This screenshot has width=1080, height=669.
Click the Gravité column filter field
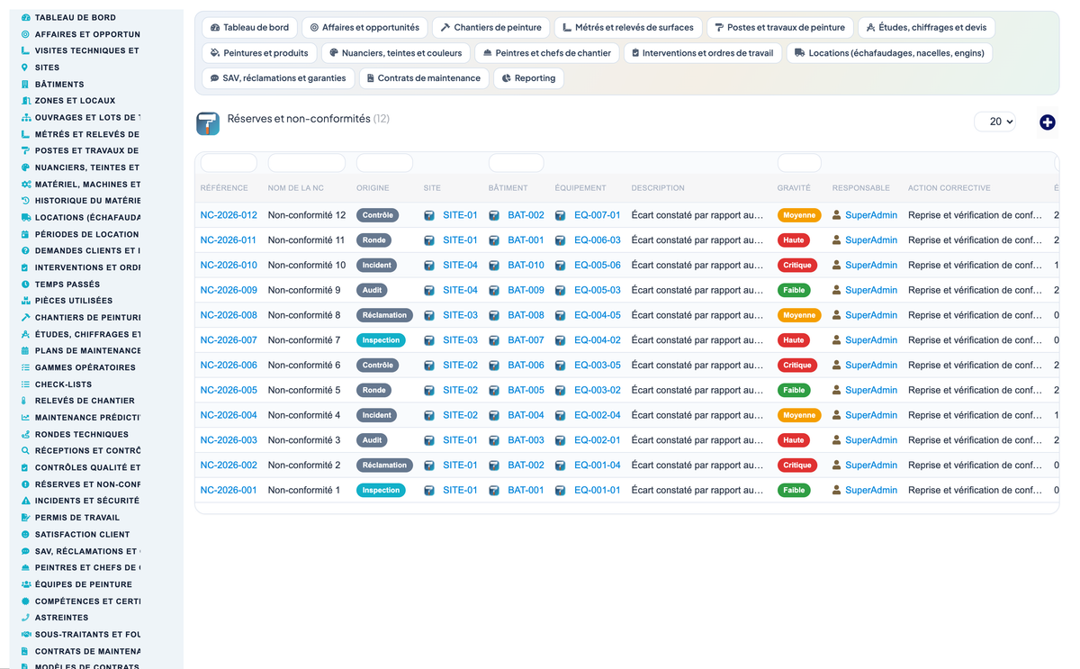[x=799, y=163]
